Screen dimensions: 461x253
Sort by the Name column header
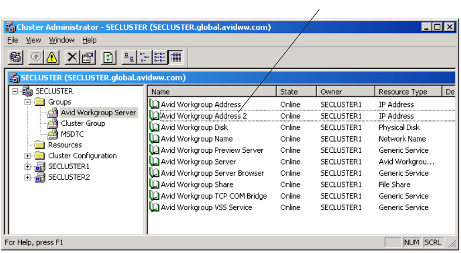click(x=212, y=91)
